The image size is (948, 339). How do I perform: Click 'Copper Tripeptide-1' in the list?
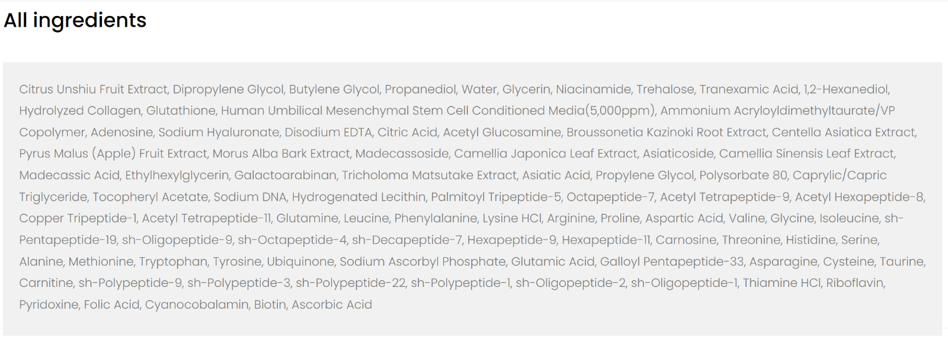[x=78, y=218]
